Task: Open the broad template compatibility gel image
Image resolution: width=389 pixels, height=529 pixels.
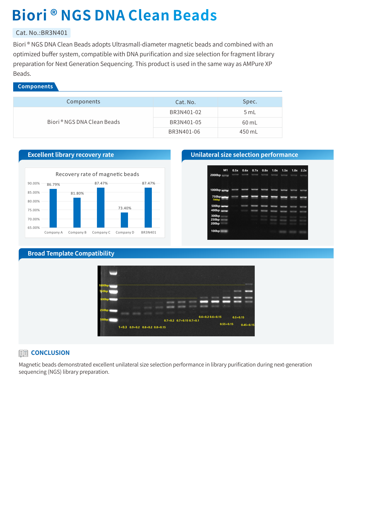Action: [x=176, y=301]
